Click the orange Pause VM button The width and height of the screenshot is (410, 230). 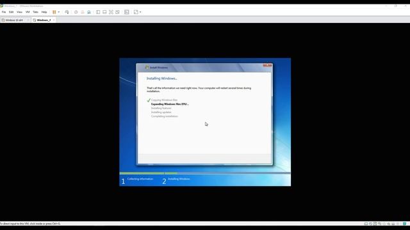54,12
